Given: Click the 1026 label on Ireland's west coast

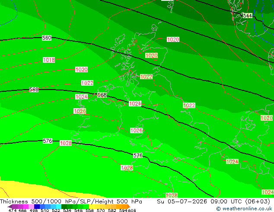Looking at the screenshot, I should [80, 111].
